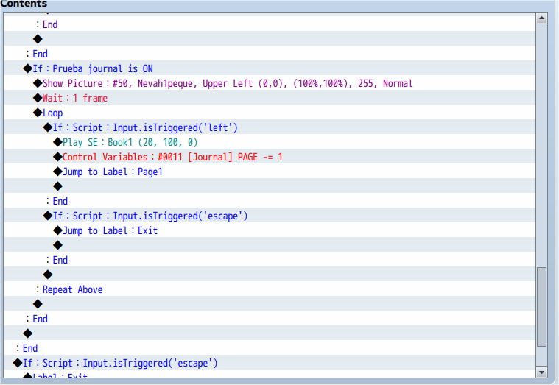Select the End row just above the last escape condition
This screenshot has width=559, height=385.
coord(269,348)
